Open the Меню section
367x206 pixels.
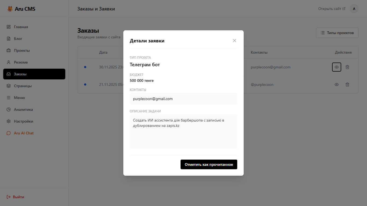click(19, 98)
